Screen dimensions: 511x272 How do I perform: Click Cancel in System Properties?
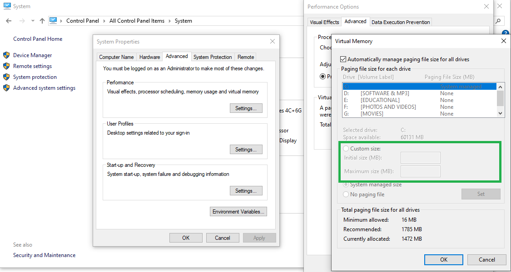(x=223, y=238)
